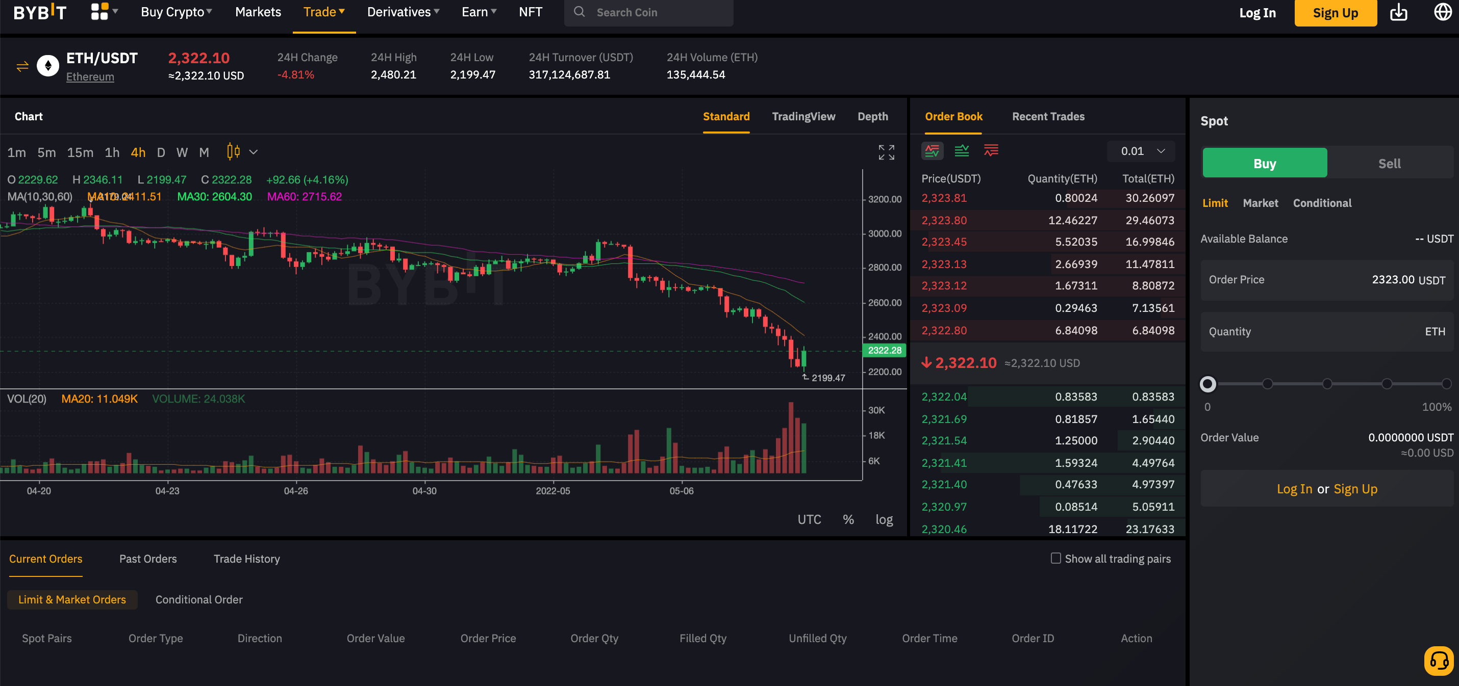Select the 1m chart interval

click(16, 152)
